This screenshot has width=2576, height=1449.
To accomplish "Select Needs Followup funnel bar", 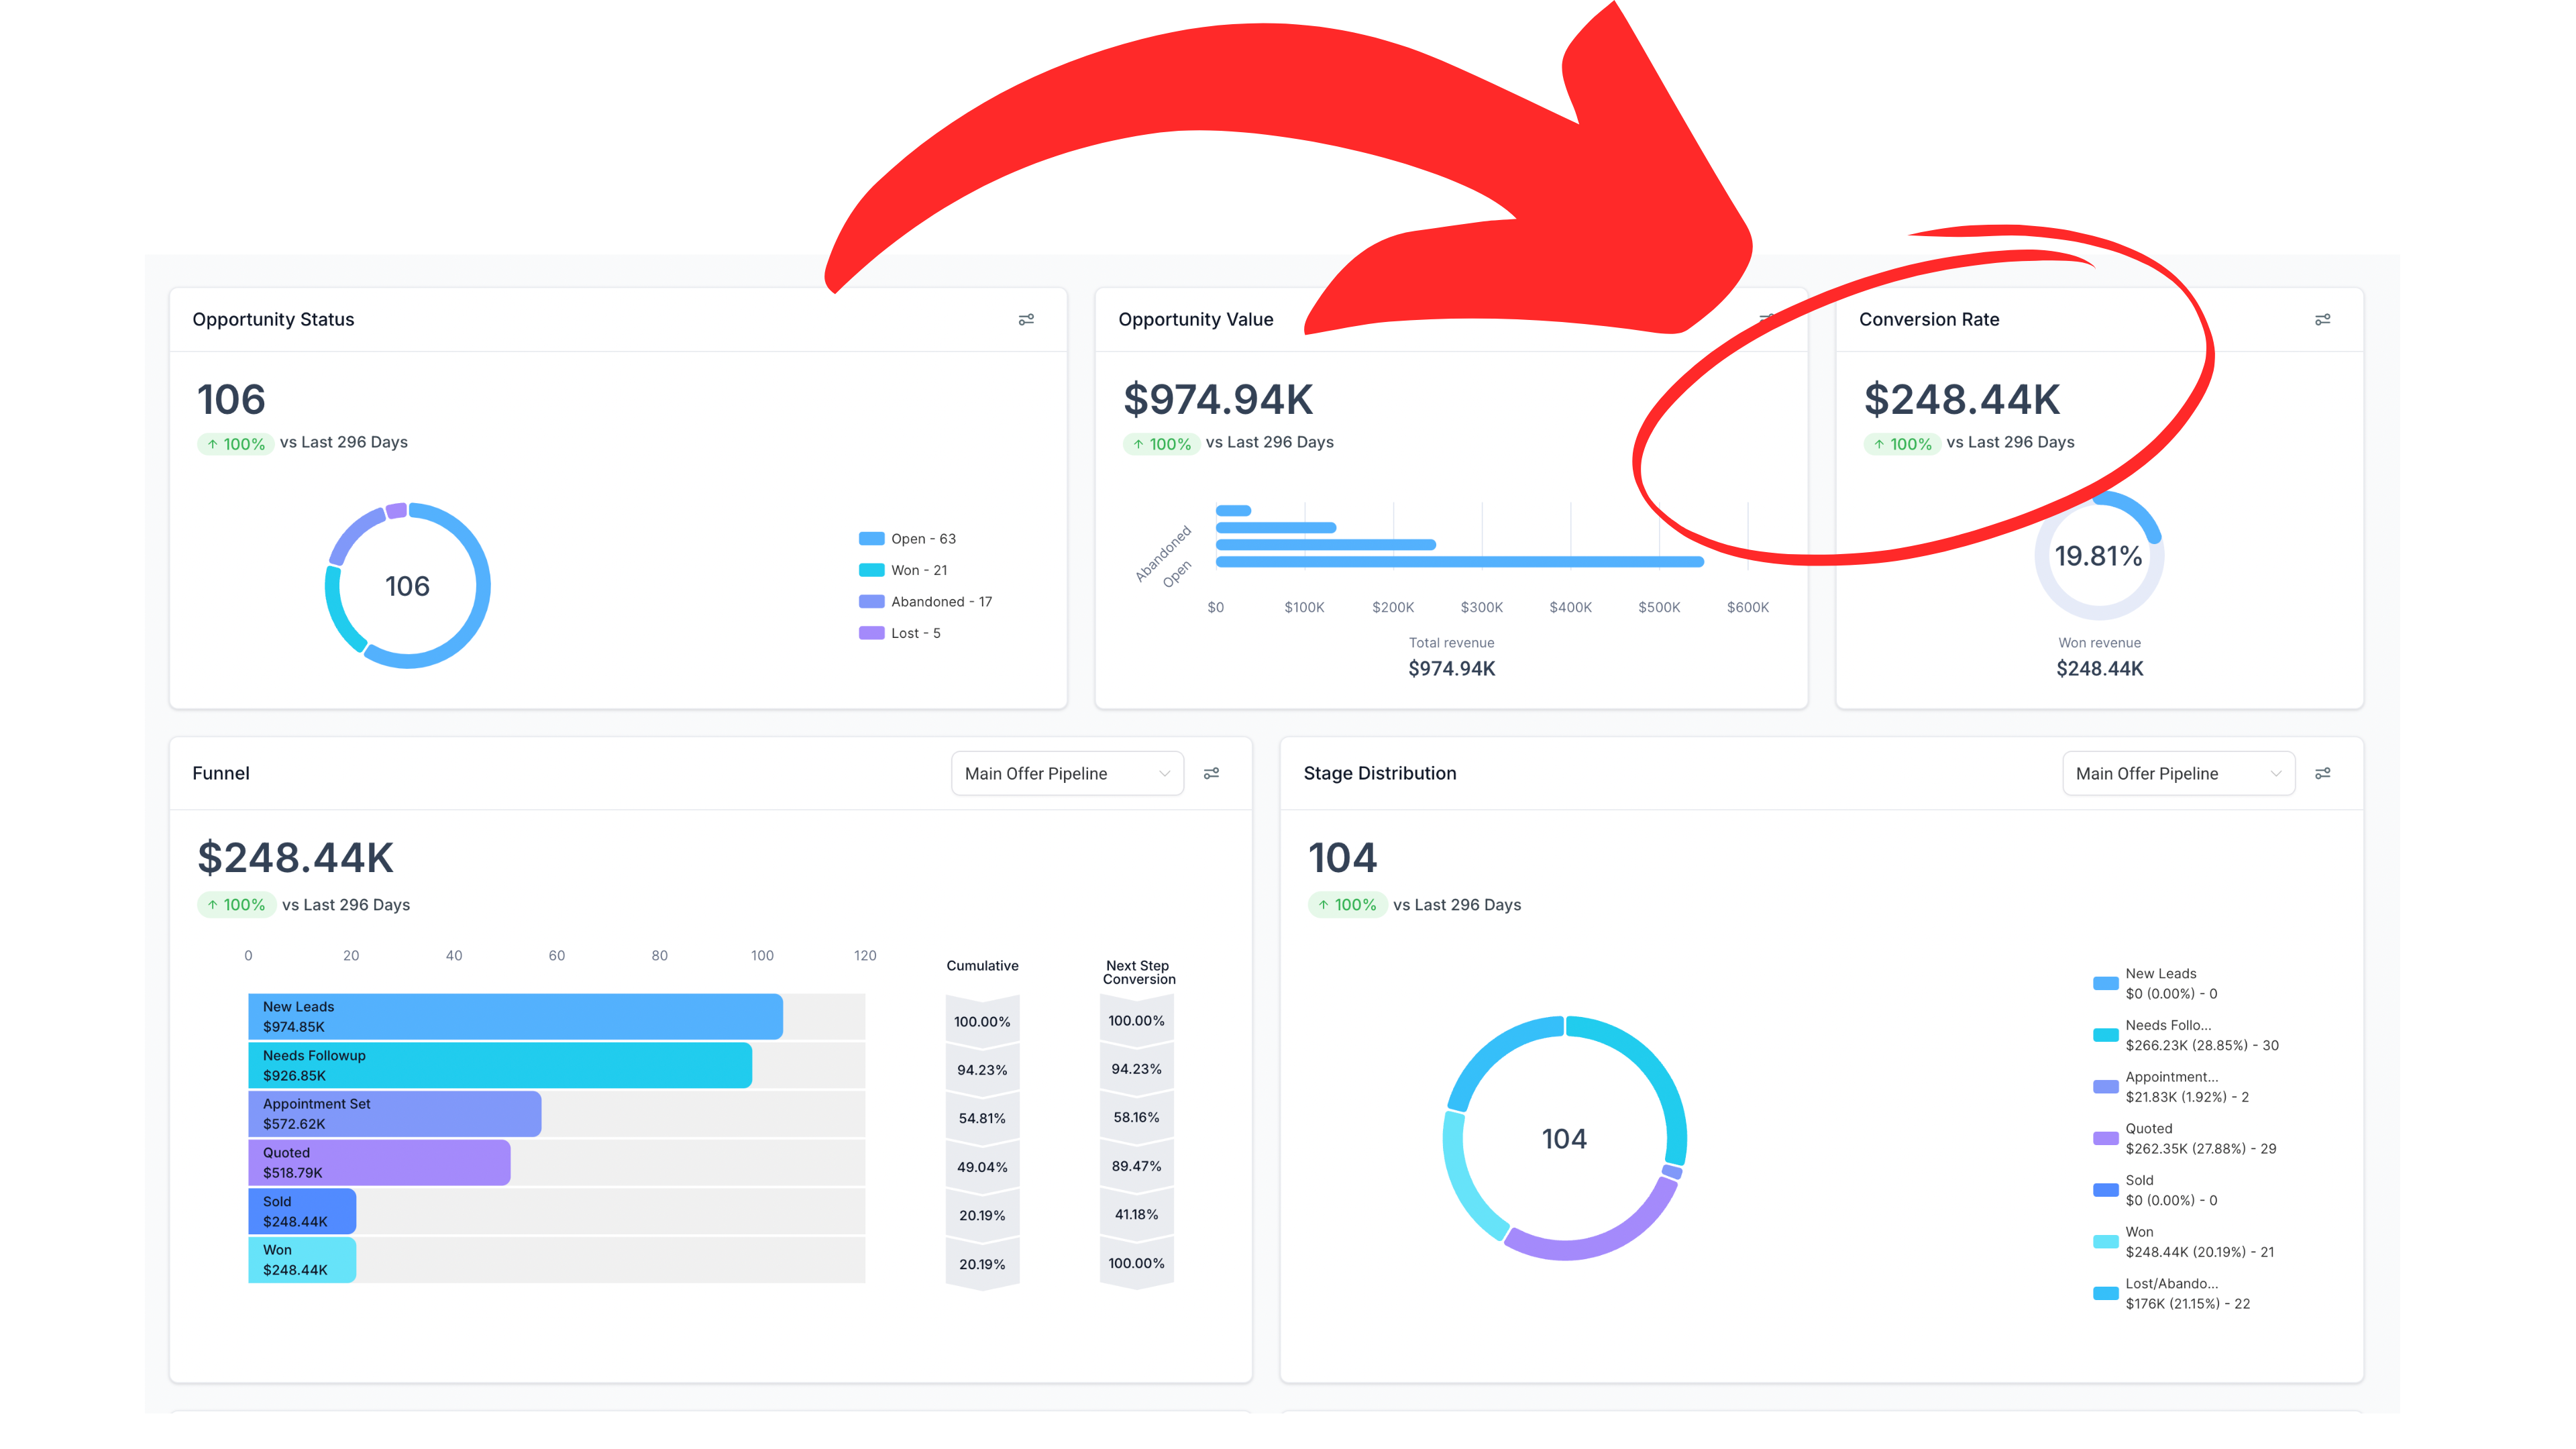I will click(500, 1065).
